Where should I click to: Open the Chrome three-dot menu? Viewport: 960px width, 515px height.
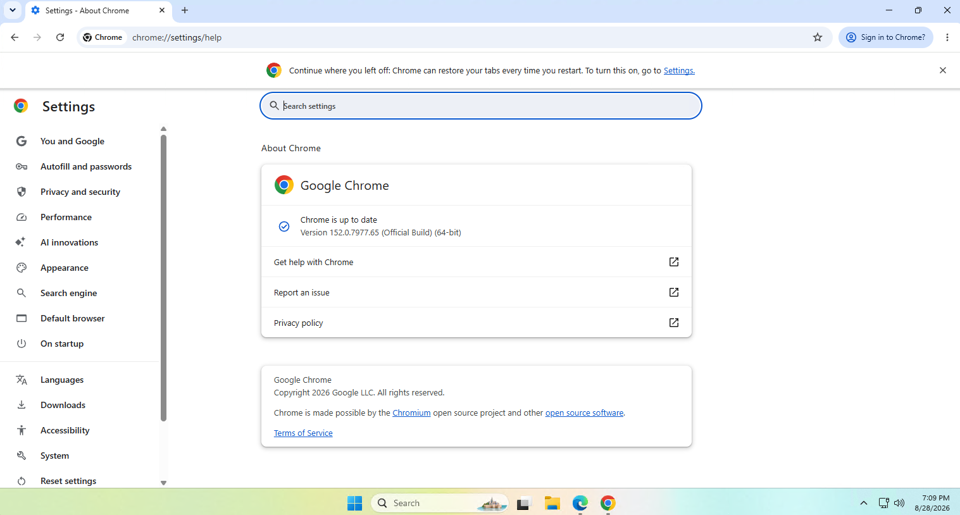point(947,37)
